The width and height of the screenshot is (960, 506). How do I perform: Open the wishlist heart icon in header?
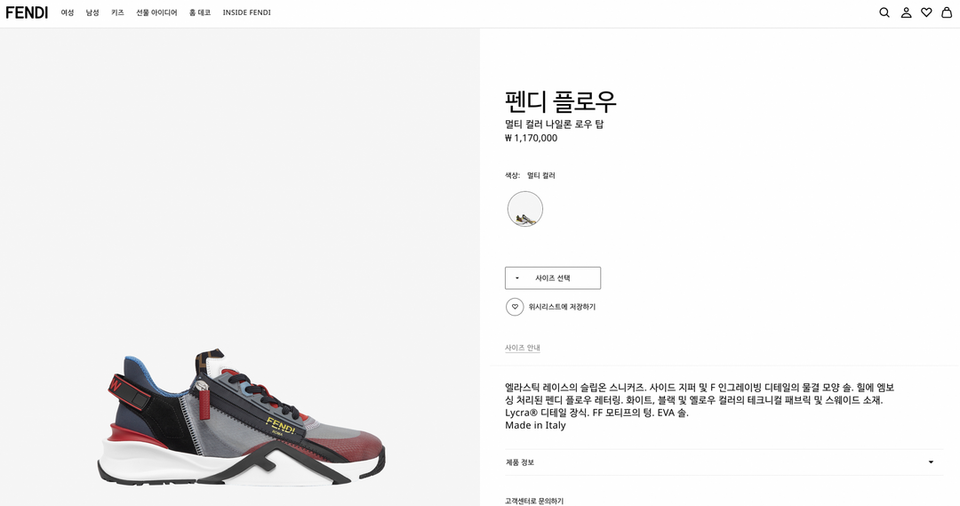click(x=926, y=12)
